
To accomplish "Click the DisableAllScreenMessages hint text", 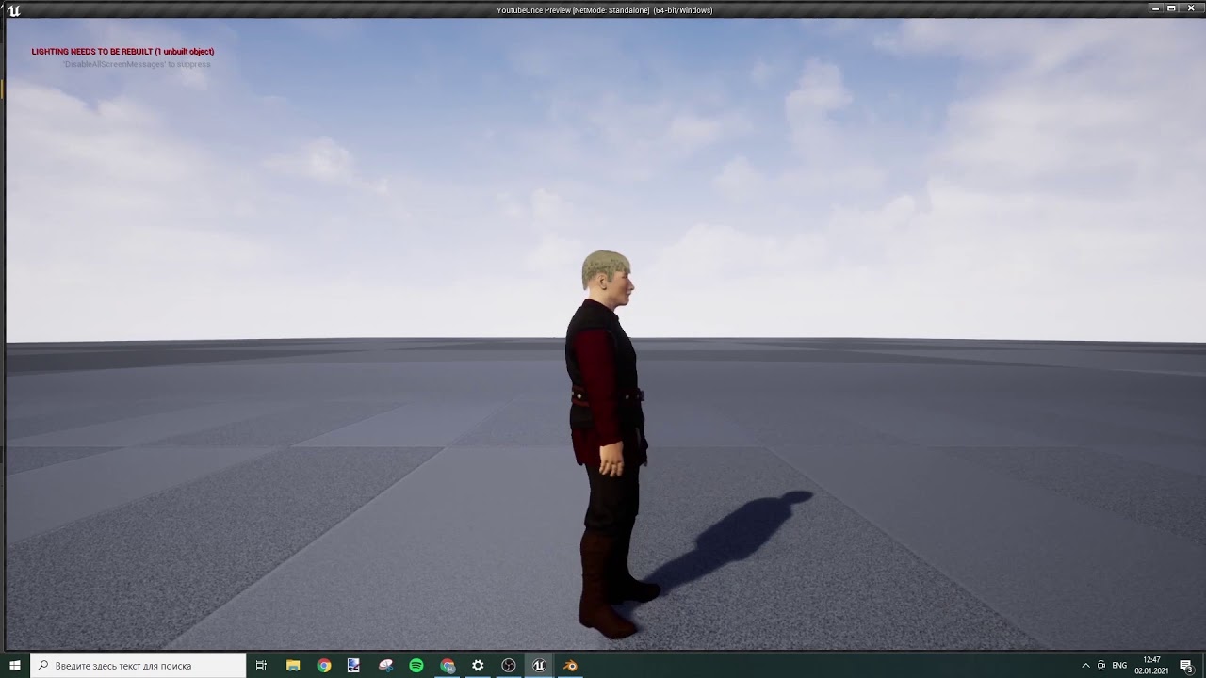I will click(x=138, y=64).
